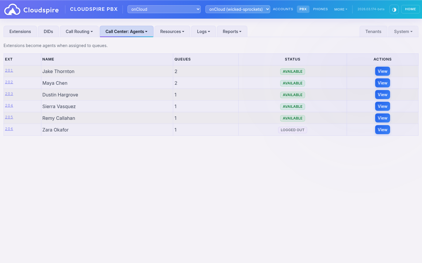Screen dimensions: 422x263
Task: Switch to the Extensions tab
Action: coord(20,31)
